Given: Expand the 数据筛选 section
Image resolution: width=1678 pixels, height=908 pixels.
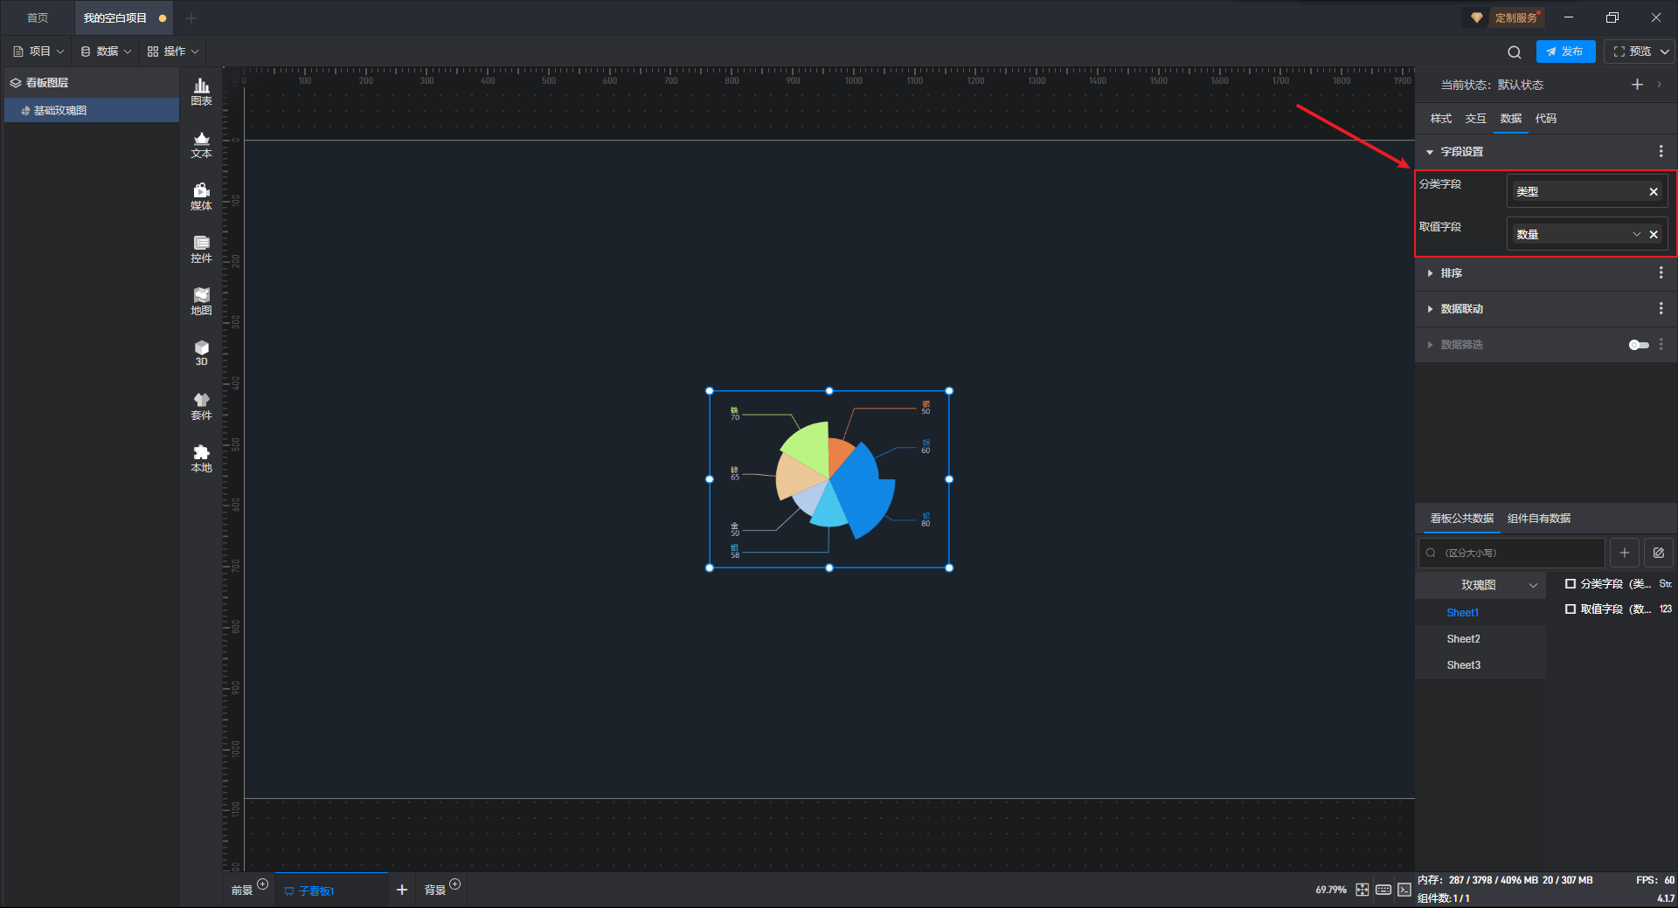Looking at the screenshot, I should (1430, 345).
